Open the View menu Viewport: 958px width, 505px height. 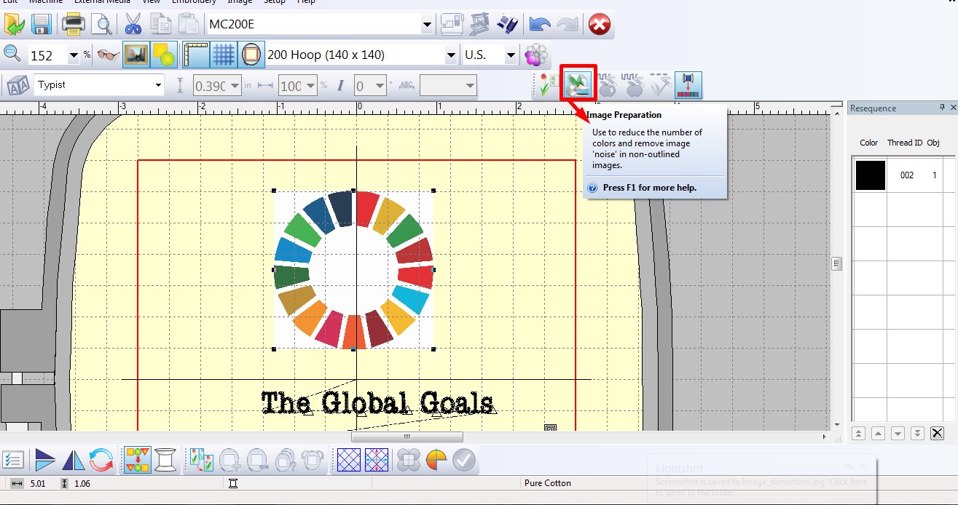(x=151, y=2)
